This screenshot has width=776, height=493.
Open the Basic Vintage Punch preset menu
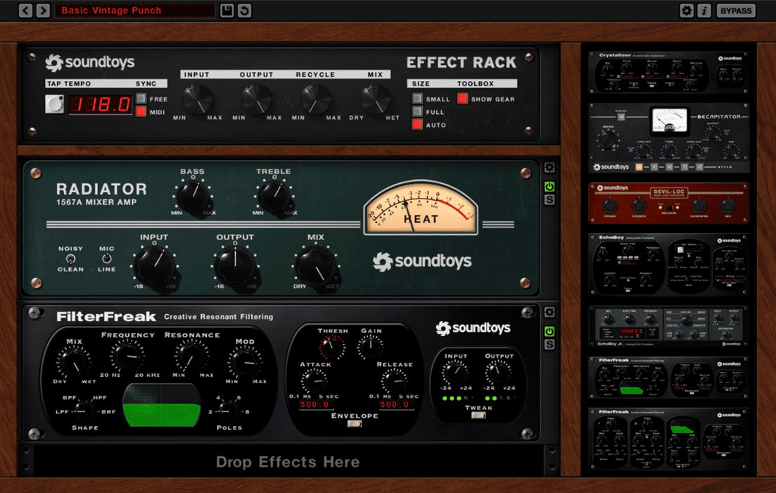[134, 11]
